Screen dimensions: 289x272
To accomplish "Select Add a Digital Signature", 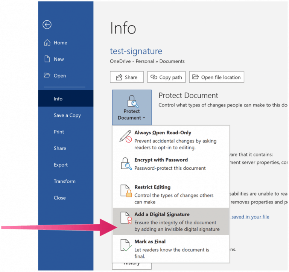I will click(171, 222).
